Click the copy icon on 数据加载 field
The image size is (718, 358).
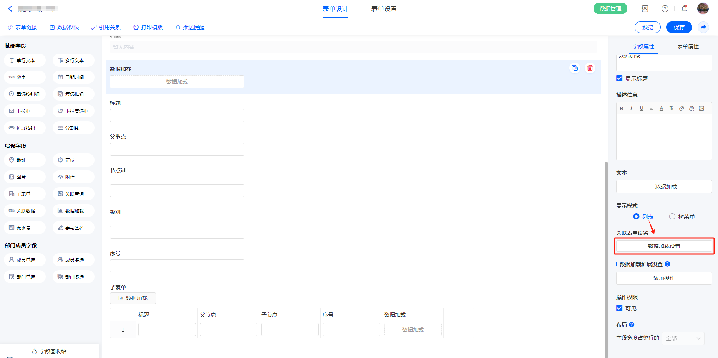point(574,68)
